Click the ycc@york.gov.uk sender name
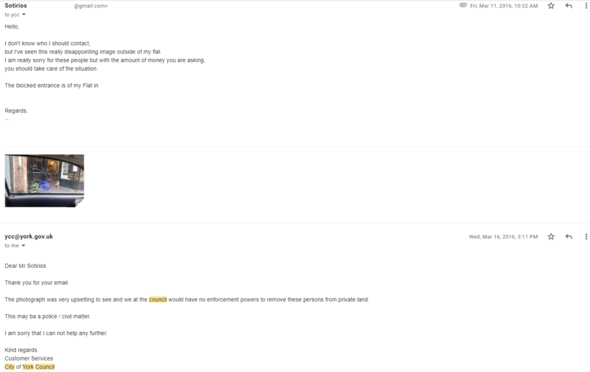This screenshot has width=590, height=372. click(x=29, y=237)
